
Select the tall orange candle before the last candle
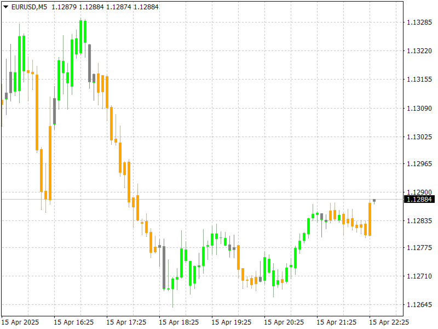point(370,219)
